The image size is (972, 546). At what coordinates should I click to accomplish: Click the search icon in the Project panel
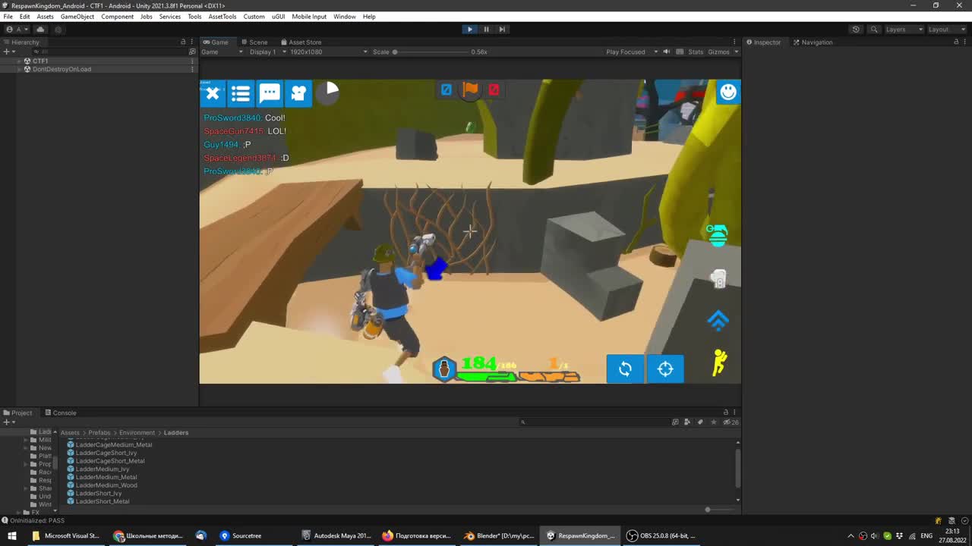[522, 422]
